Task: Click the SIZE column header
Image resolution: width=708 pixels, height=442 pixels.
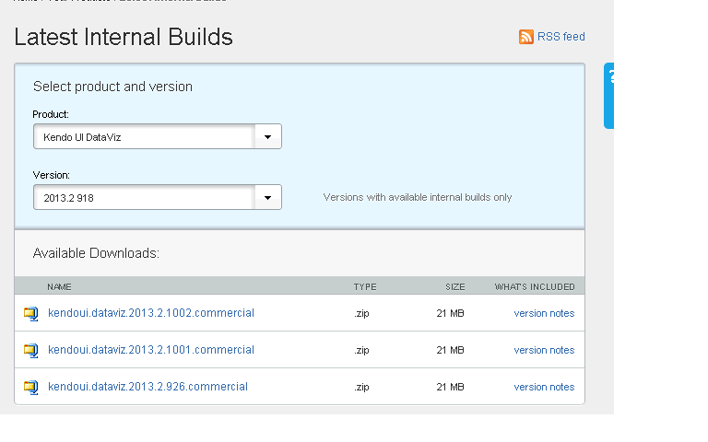Action: click(455, 287)
